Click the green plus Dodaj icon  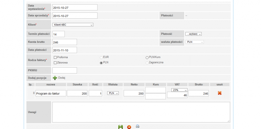coord(55,78)
